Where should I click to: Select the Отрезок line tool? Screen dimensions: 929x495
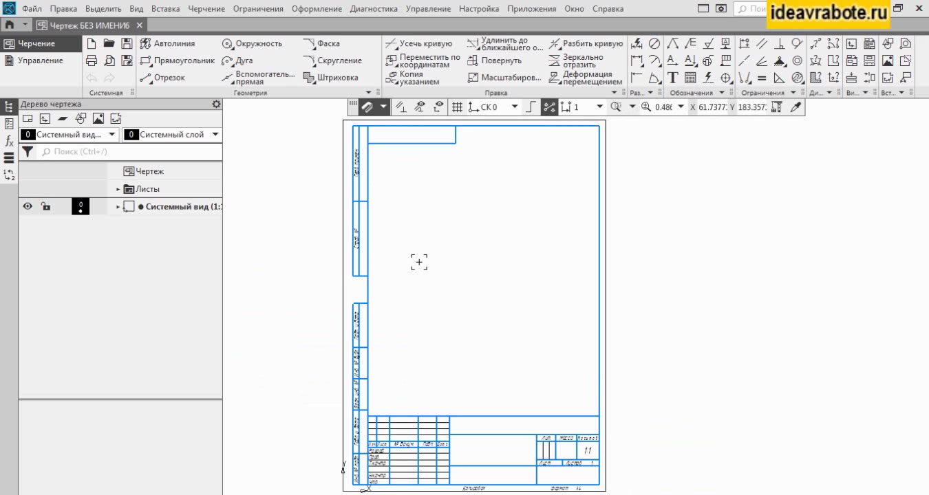pos(162,78)
